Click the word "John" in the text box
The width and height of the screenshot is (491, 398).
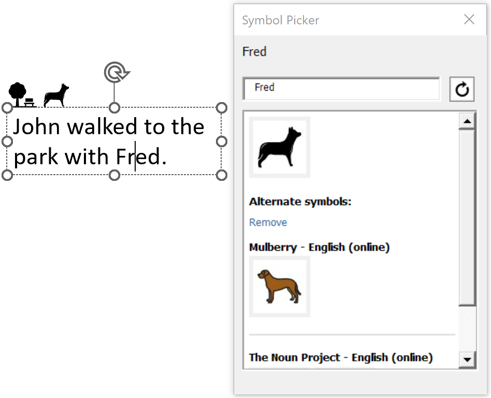(37, 127)
